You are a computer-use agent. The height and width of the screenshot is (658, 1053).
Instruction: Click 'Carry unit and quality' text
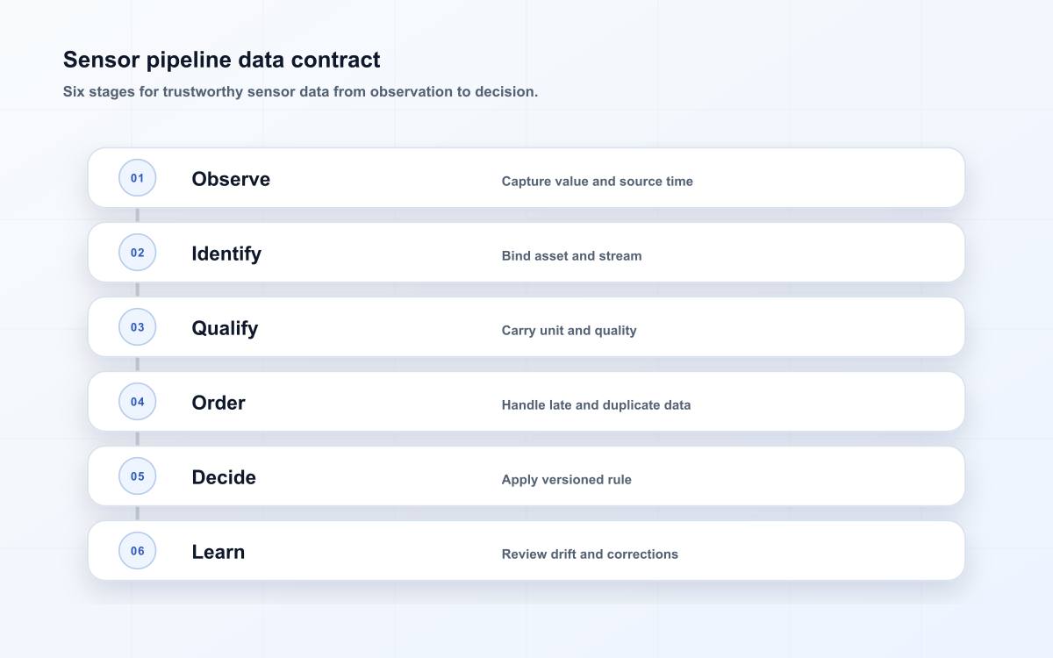tap(569, 331)
